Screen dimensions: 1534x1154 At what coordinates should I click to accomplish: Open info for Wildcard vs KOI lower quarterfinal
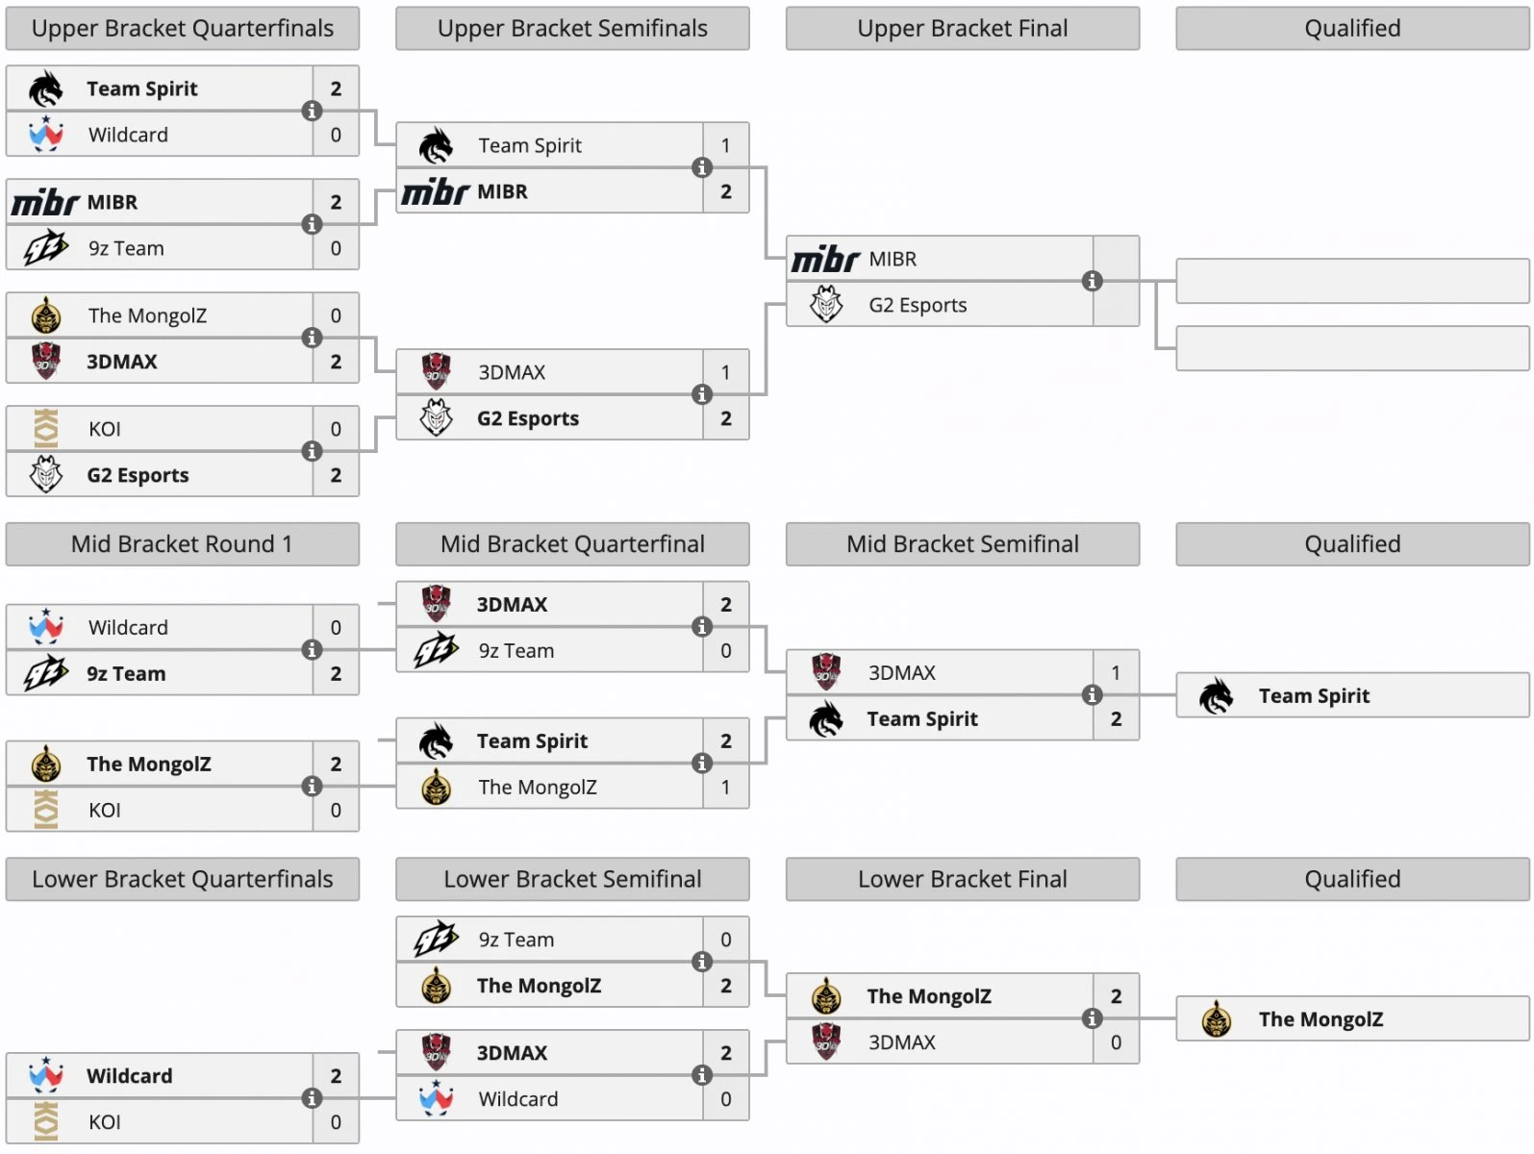coord(312,1097)
